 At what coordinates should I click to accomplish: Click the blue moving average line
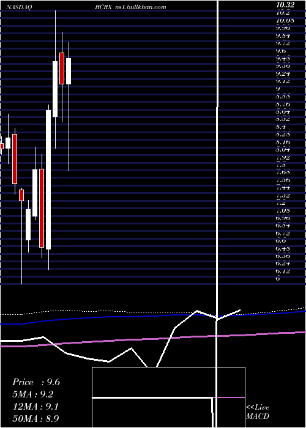coord(153,316)
